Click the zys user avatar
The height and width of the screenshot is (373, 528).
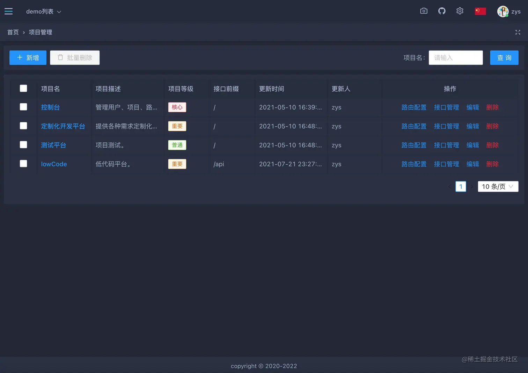click(x=503, y=12)
